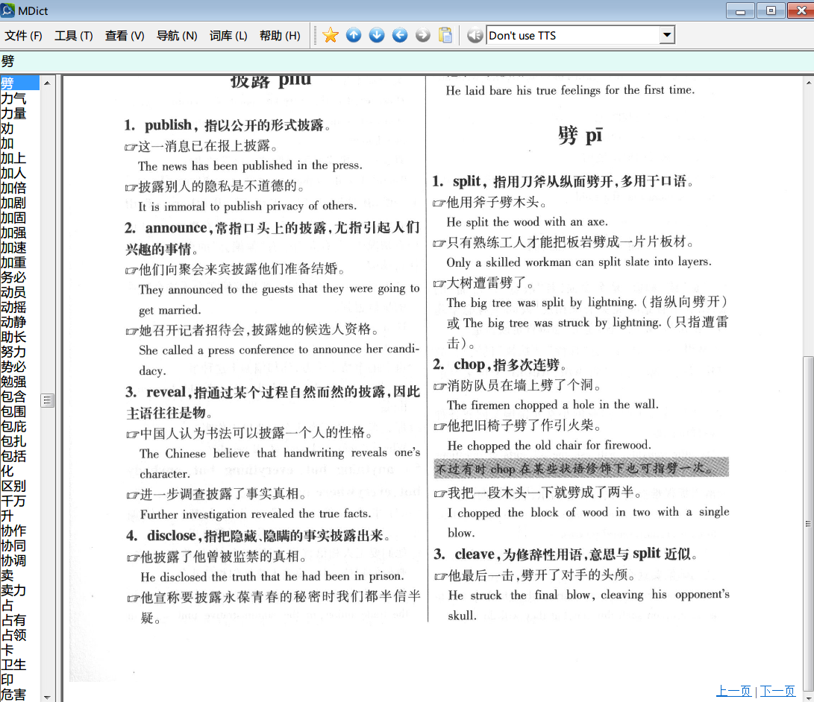Select 劝 in the word list
This screenshot has height=702, width=814.
(x=7, y=128)
